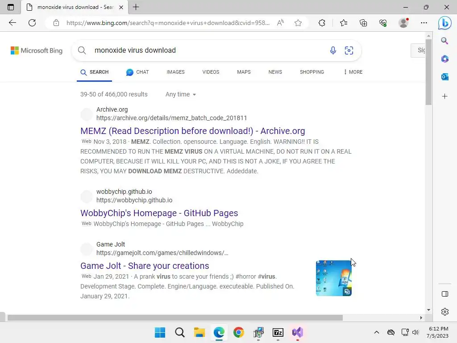The width and height of the screenshot is (457, 343).
Task: Open Microsoft 365 in sidebar
Action: [445, 59]
